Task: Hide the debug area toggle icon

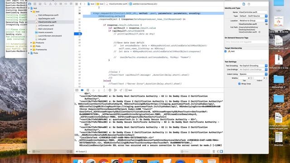Action: click(x=77, y=90)
